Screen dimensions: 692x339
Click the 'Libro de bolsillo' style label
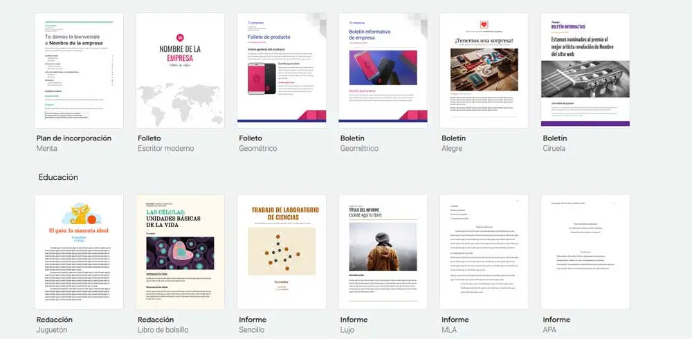[163, 330]
